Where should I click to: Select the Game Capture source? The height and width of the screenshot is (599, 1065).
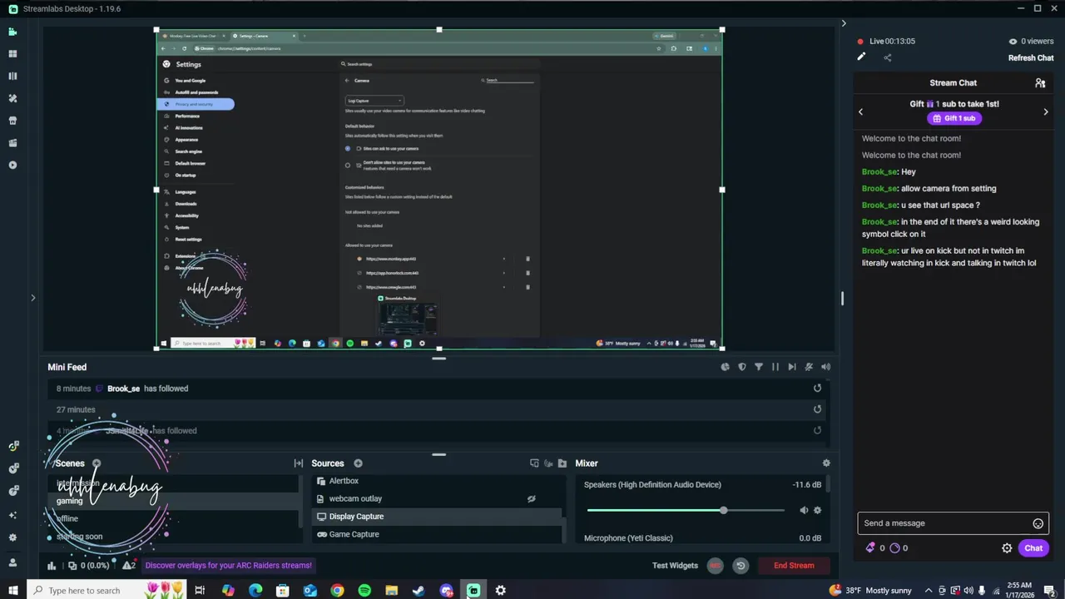(438, 534)
